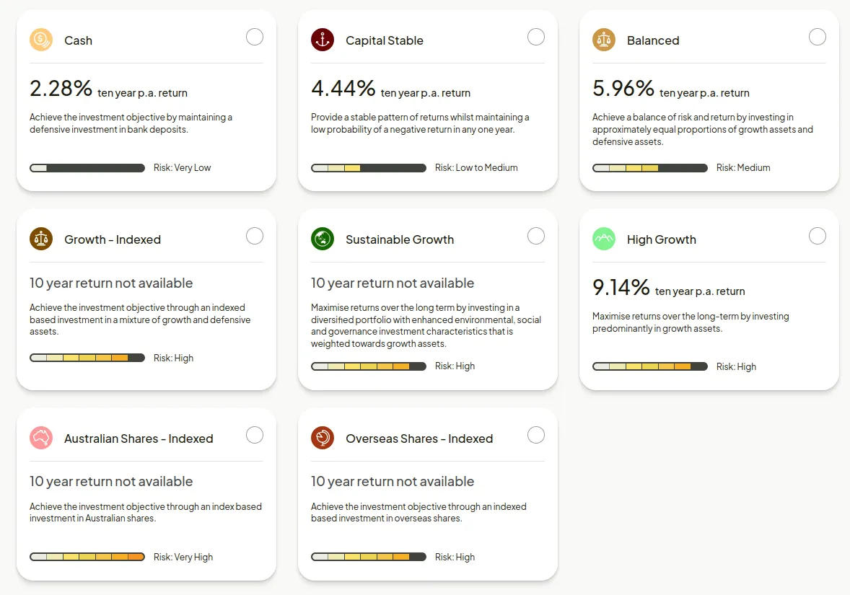Viewport: 850px width, 595px height.
Task: Click the Australian Shares map icon
Action: (x=41, y=438)
